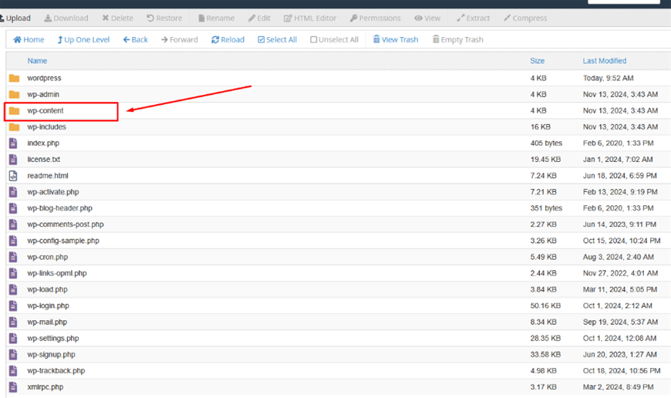Select the wp-includes folder name

pos(46,126)
